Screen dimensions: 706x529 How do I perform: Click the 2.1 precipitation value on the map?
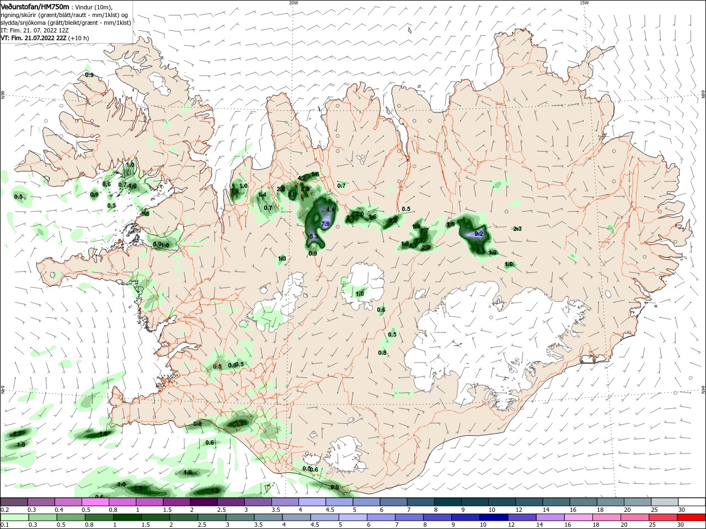tap(480, 251)
